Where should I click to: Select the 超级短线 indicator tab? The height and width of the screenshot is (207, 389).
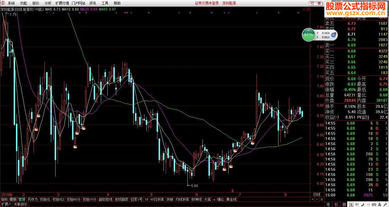point(105,199)
